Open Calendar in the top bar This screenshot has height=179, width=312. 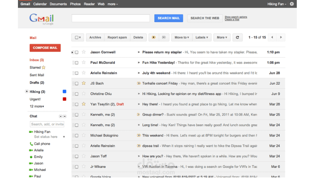[40, 4]
